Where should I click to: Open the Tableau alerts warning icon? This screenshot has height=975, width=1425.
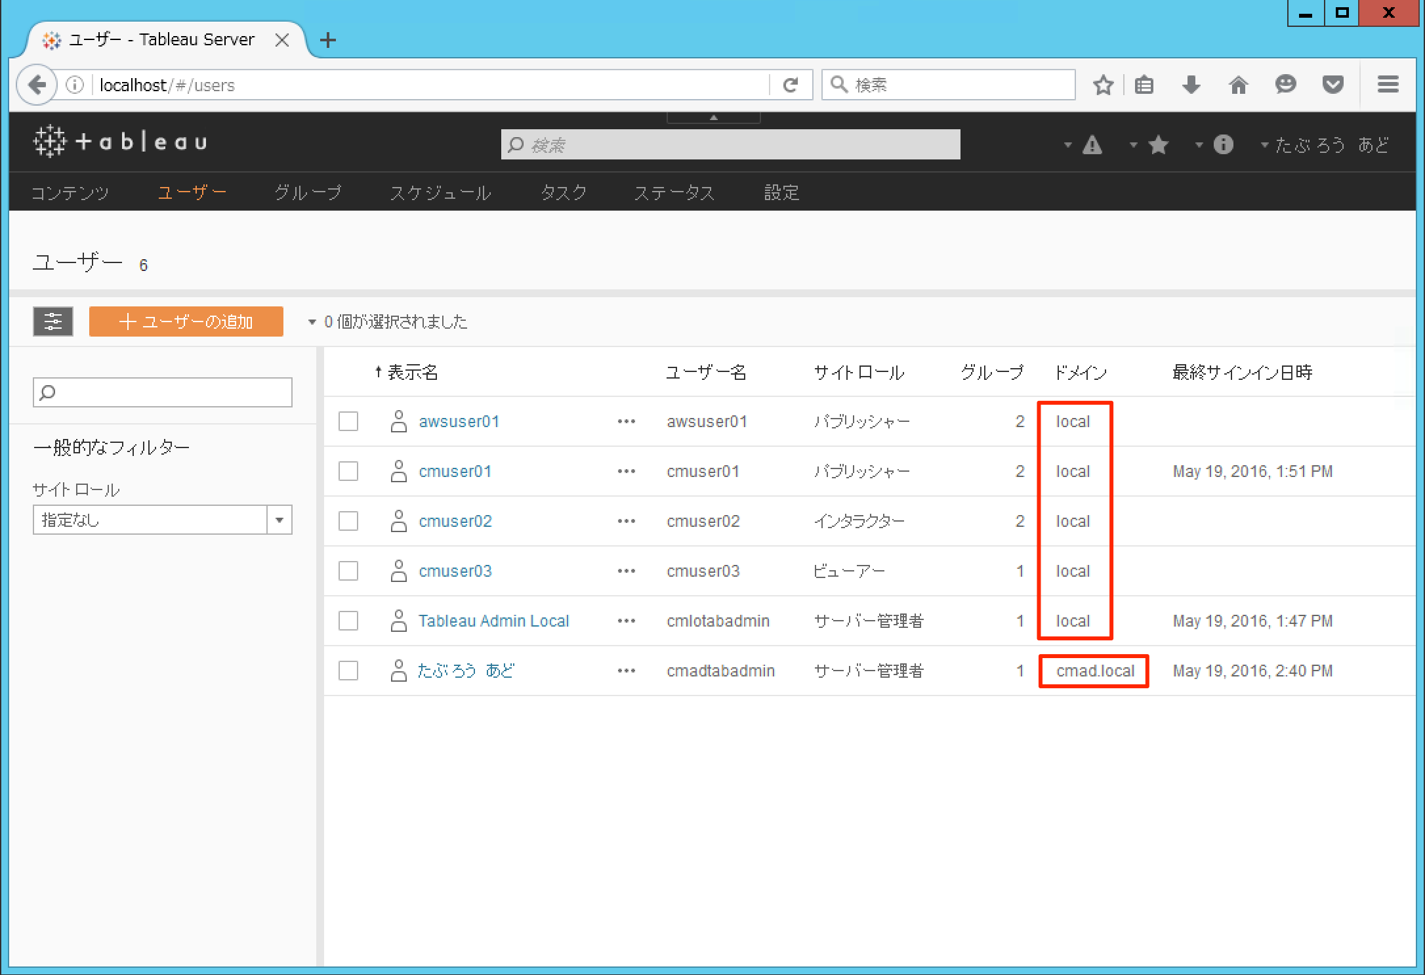(1092, 145)
